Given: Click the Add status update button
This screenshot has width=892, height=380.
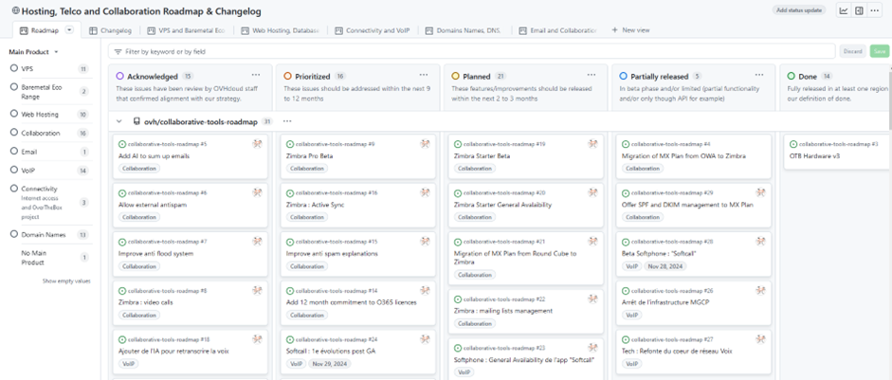Looking at the screenshot, I should pyautogui.click(x=799, y=10).
